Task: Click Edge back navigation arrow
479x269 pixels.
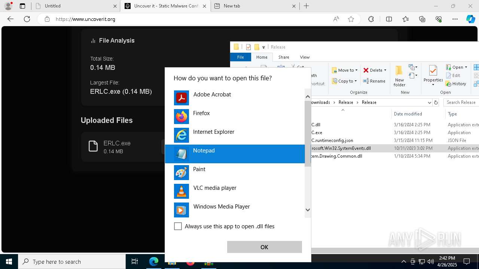Action: (x=10, y=19)
